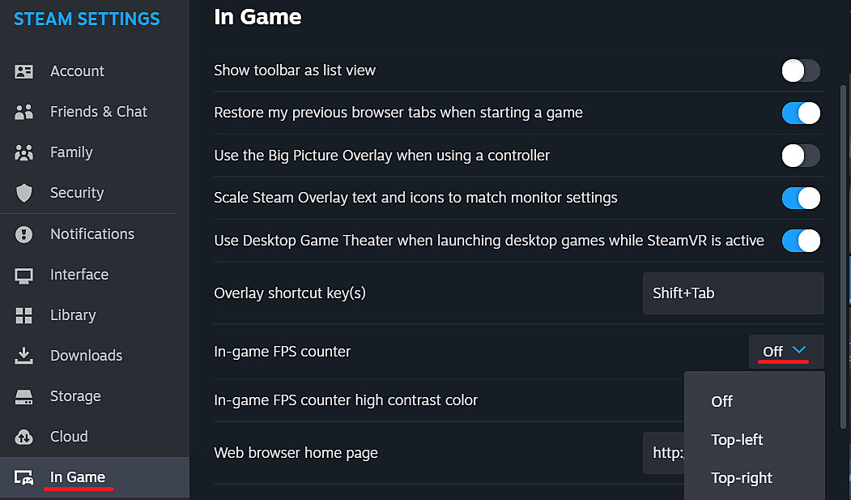Click the Cloud sync icon
This screenshot has width=851, height=500.
(x=24, y=437)
